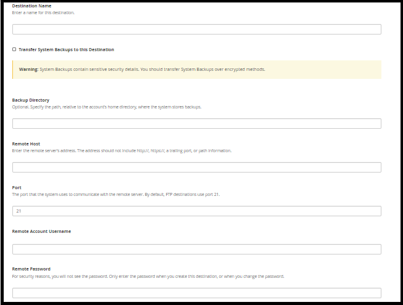
Task: Click the Remote Account Username heading label
Action: tap(41, 232)
